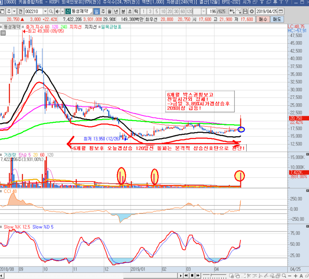Click the overlapping windows icon at bottom
Viewport: 309px width, 279px height.
237,276
